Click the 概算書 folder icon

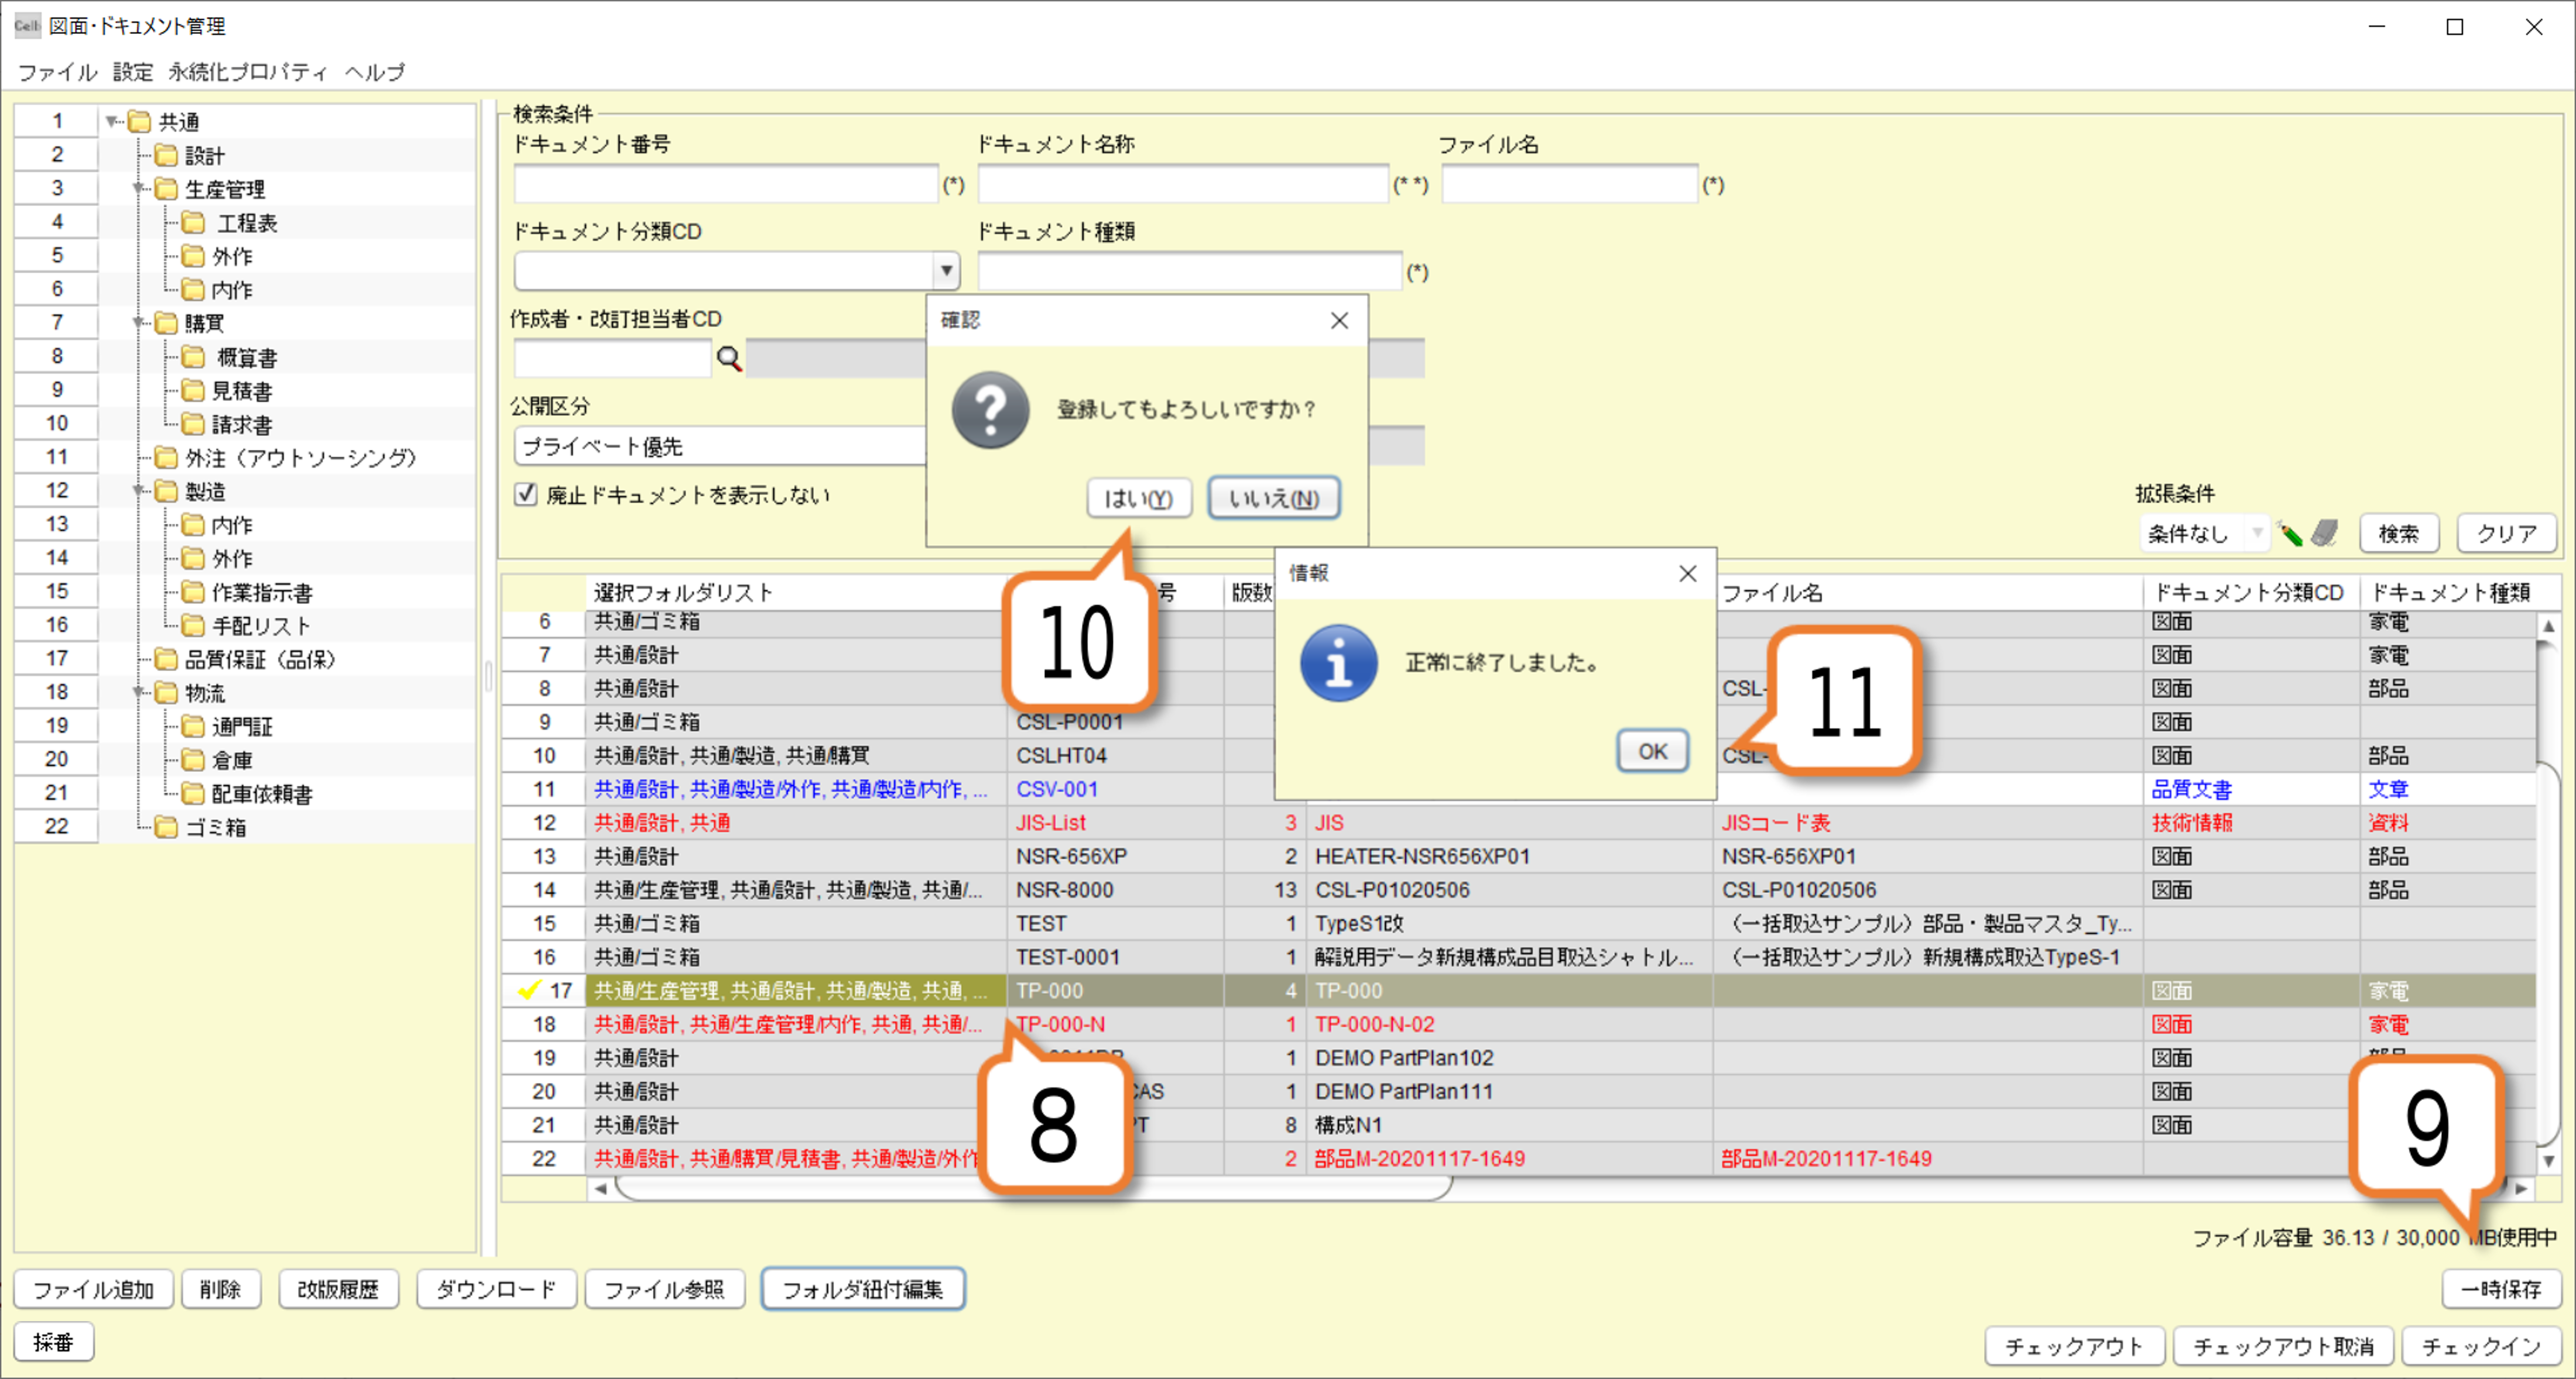193,357
